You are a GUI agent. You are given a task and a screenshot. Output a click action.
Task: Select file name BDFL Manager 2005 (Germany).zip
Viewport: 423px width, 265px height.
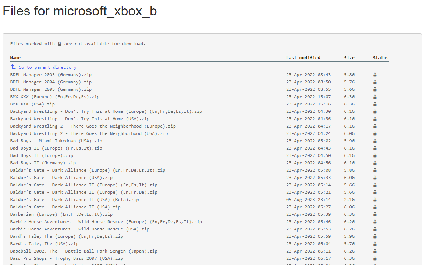click(51, 89)
